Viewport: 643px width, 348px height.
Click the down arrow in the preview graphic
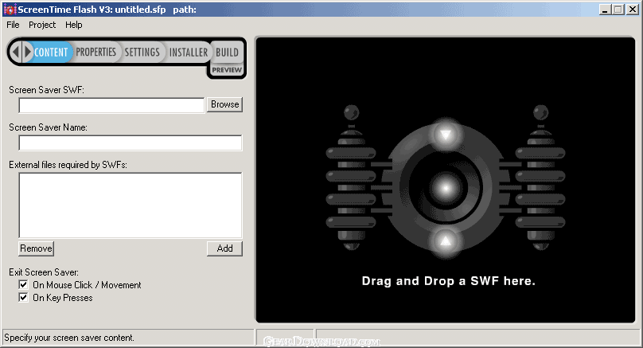(x=446, y=135)
